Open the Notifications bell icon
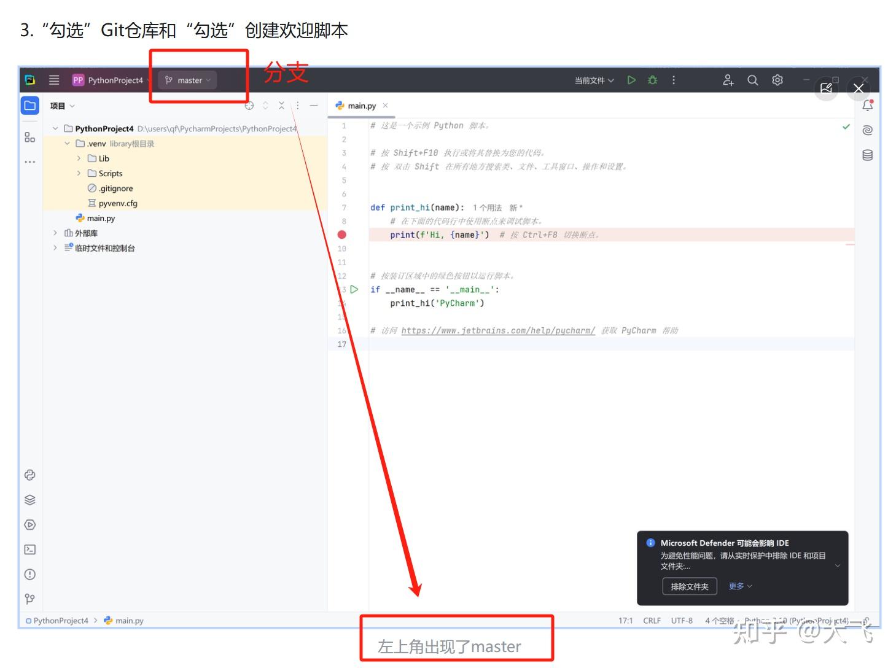The height and width of the screenshot is (668, 896). point(867,105)
